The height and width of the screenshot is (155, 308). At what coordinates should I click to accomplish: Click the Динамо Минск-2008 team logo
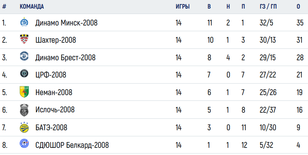point(24,22)
